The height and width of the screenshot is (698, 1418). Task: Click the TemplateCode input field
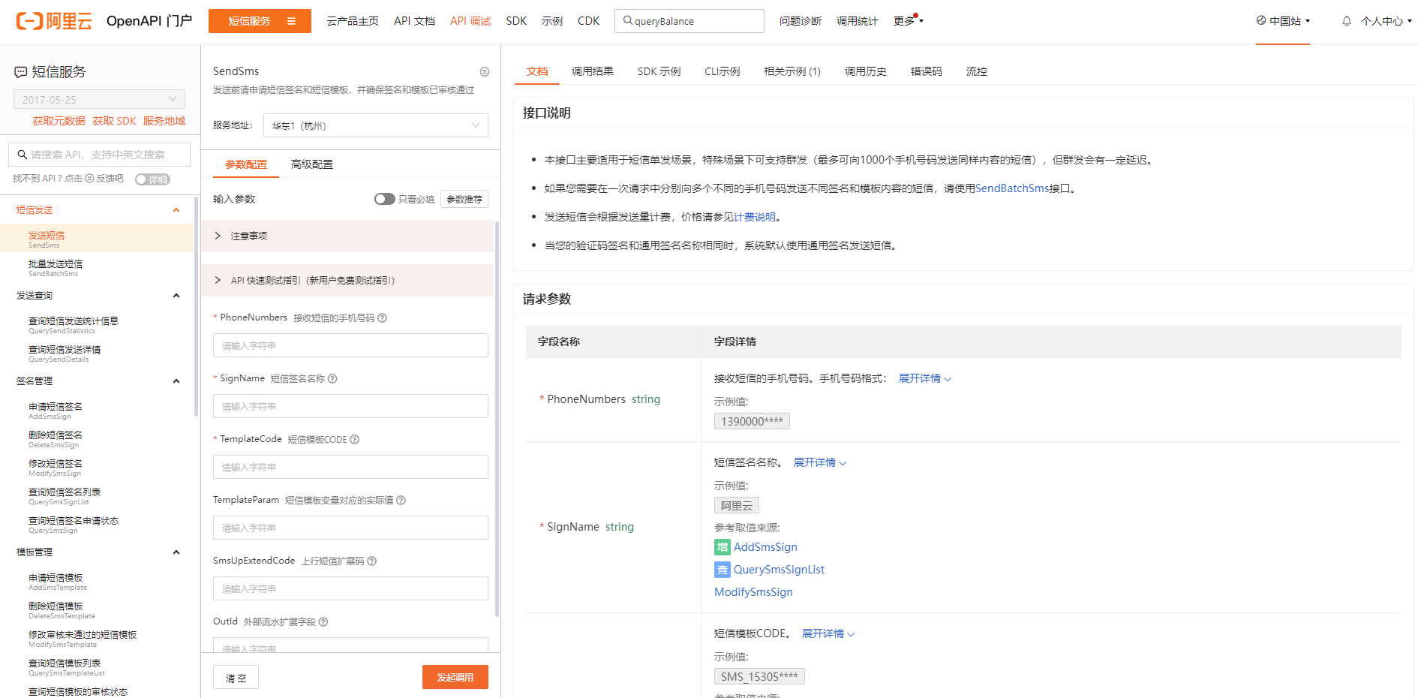(x=350, y=467)
